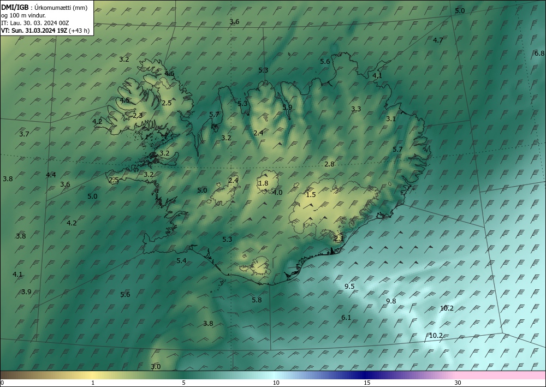Select the 4.7 precipitation value
Image resolution: width=546 pixels, height=387 pixels.
[438, 40]
